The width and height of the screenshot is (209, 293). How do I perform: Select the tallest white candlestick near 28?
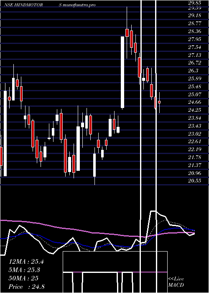(122, 72)
